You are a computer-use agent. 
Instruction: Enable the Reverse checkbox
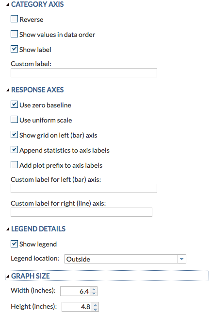[14, 19]
